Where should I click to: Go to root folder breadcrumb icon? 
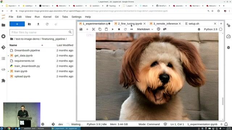[12, 39]
